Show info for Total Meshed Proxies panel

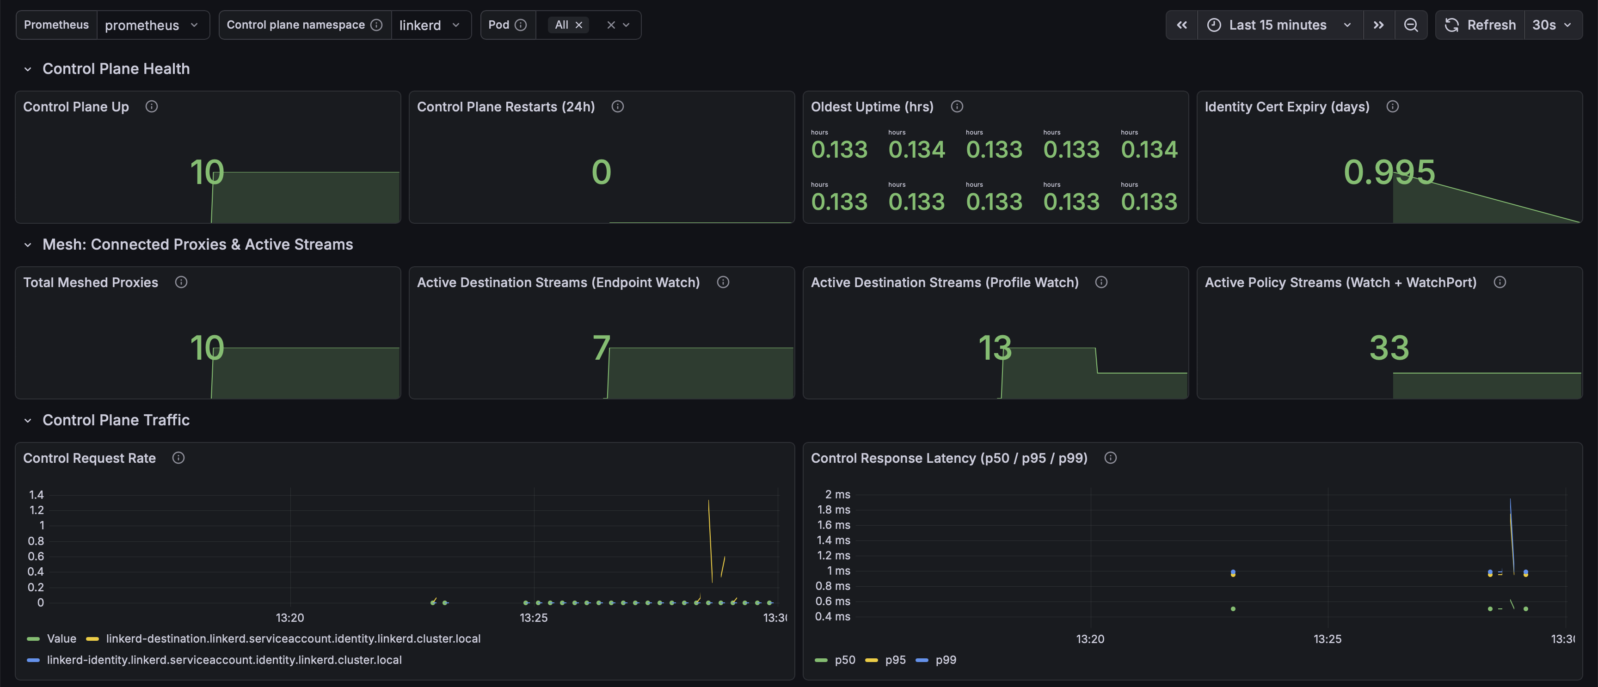pyautogui.click(x=181, y=282)
